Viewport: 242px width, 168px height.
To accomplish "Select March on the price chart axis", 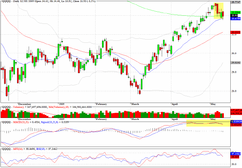I will click(x=135, y=104).
